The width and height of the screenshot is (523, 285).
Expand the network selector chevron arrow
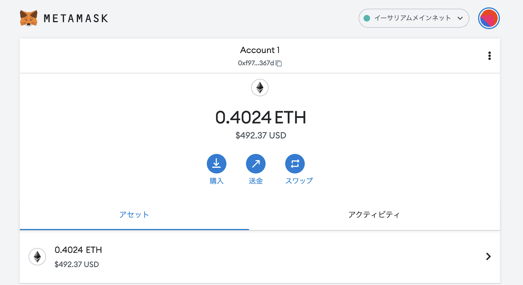tap(460, 18)
